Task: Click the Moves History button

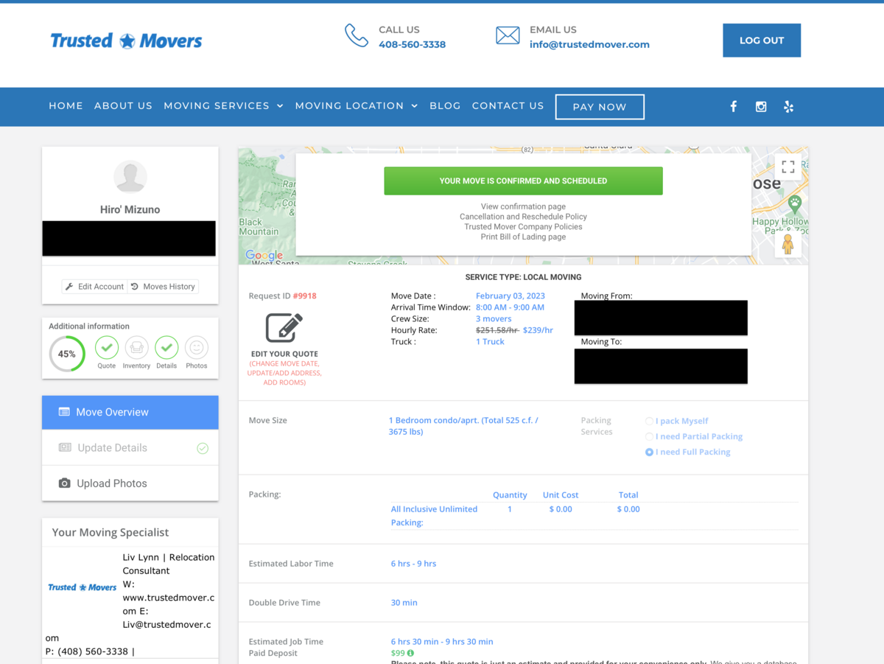Action: [163, 287]
